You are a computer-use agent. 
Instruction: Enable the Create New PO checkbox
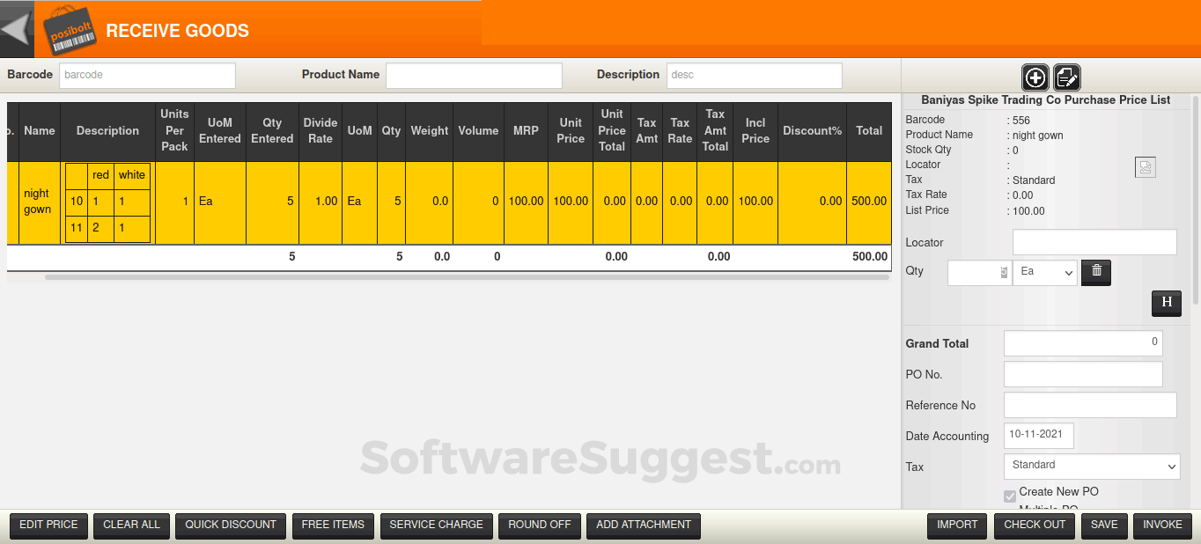(1010, 496)
